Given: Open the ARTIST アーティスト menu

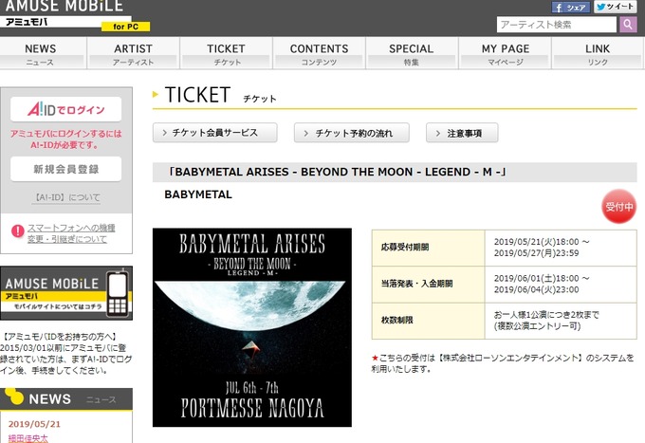Looking at the screenshot, I should click(x=134, y=53).
